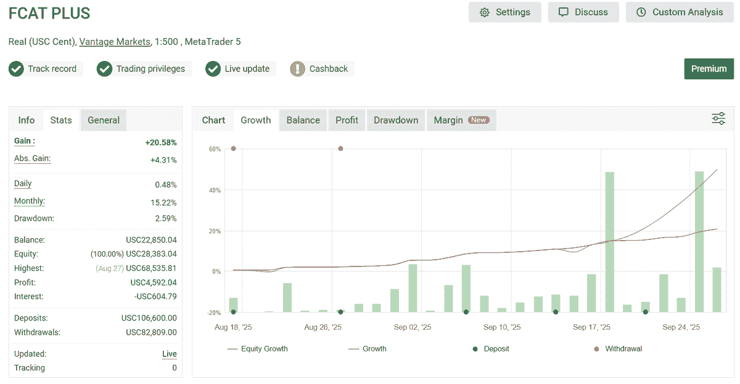Viewport: 740px width, 384px height.
Task: Click the Premium button
Action: tap(709, 69)
